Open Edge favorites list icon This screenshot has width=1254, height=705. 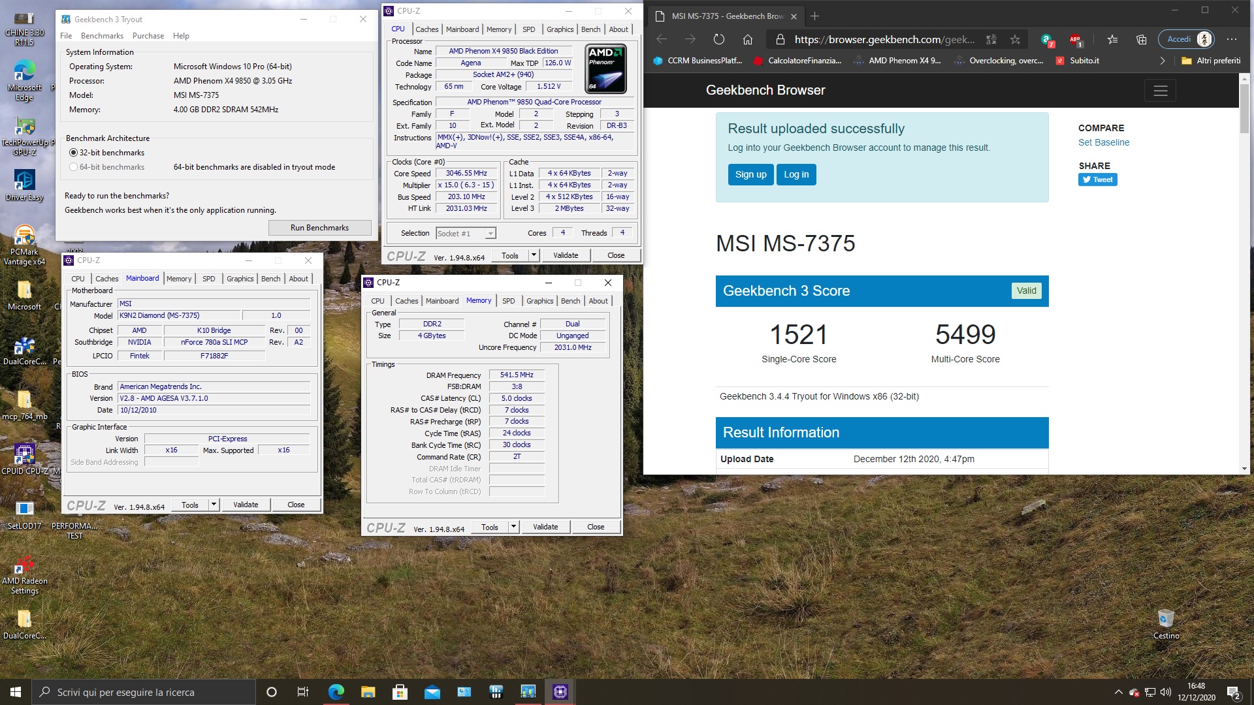(1113, 40)
